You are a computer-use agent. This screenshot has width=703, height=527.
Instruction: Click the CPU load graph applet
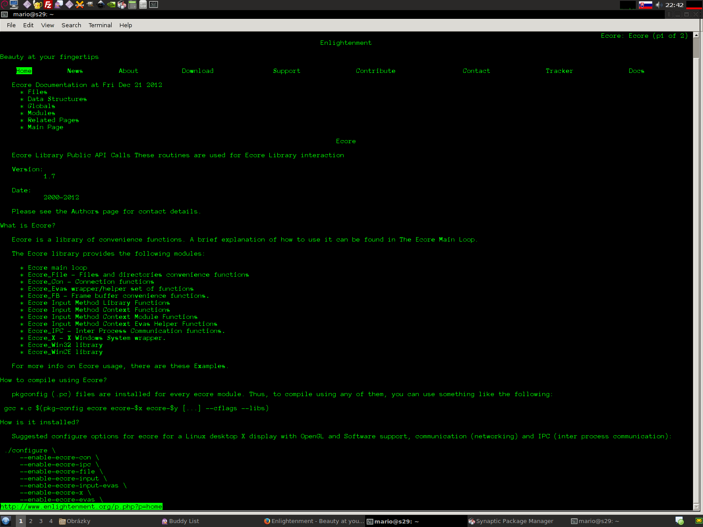(627, 5)
